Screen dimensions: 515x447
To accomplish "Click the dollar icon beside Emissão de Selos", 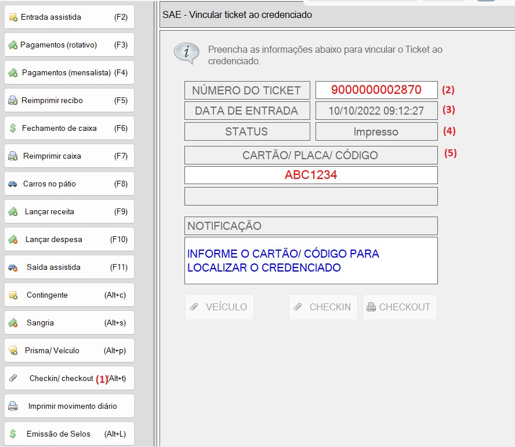I will point(13,434).
